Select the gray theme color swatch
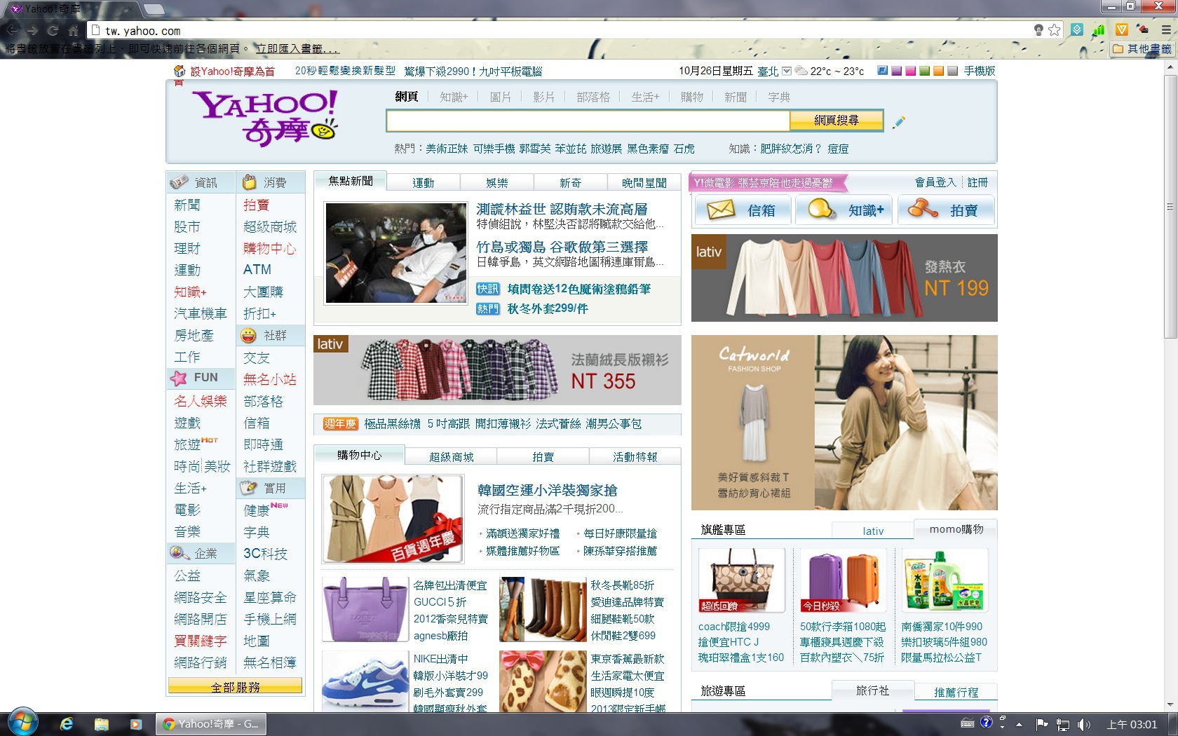1178x736 pixels. (x=953, y=71)
